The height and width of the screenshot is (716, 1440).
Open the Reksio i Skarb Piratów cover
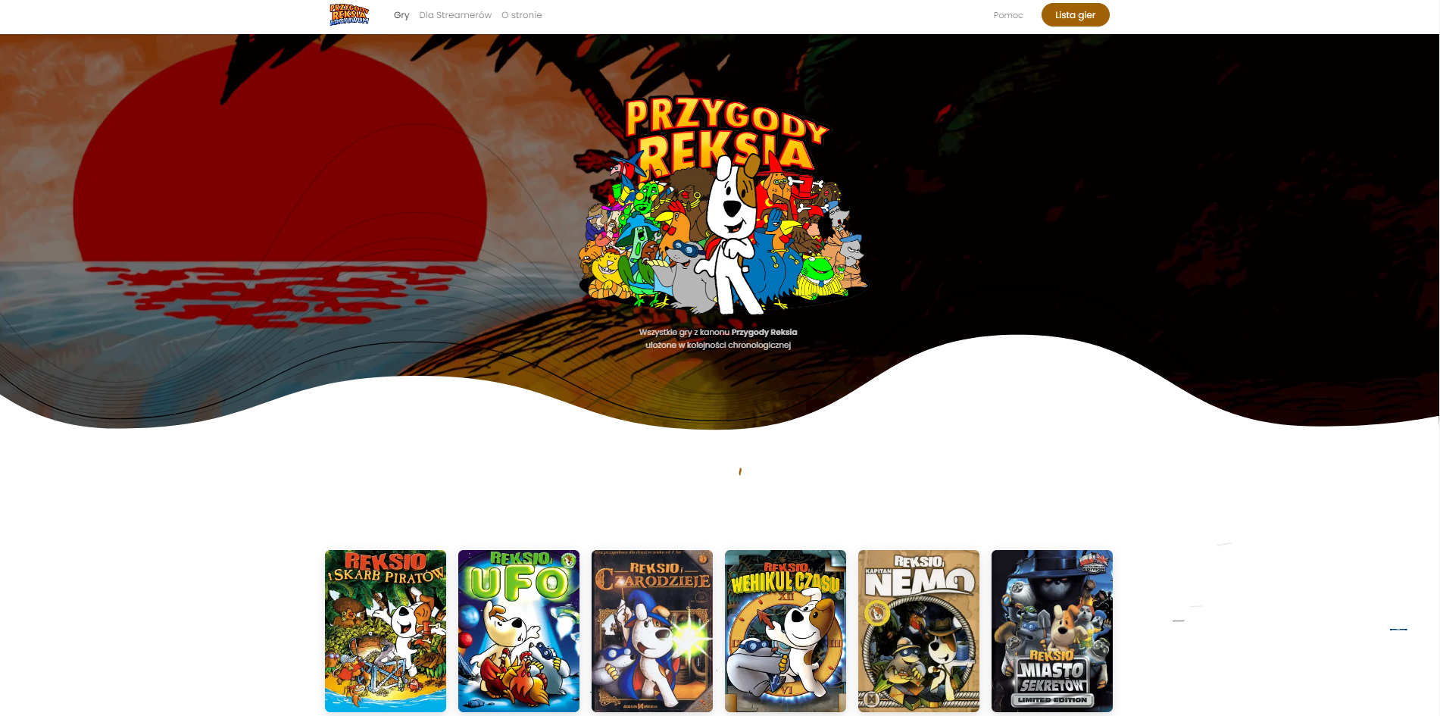pyautogui.click(x=385, y=630)
